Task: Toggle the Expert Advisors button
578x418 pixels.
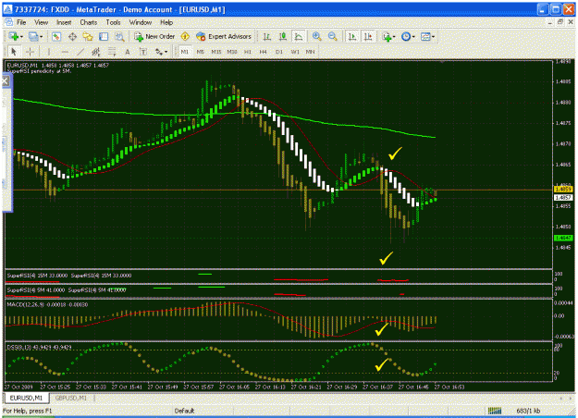Action: click(x=224, y=36)
